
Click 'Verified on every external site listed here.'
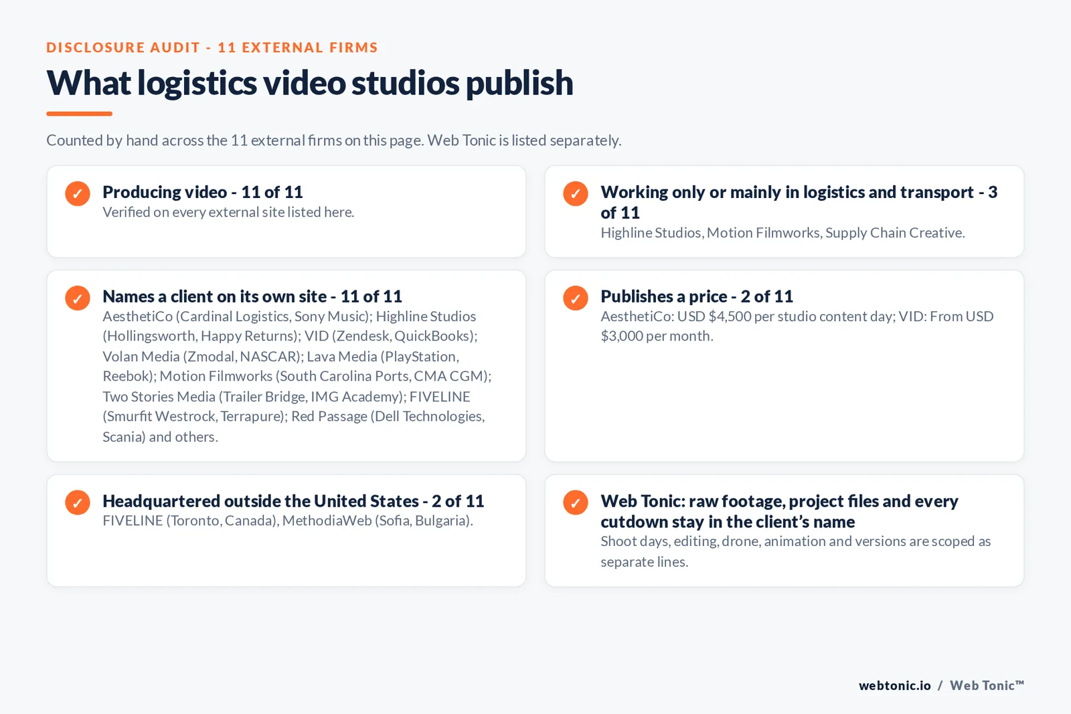228,212
